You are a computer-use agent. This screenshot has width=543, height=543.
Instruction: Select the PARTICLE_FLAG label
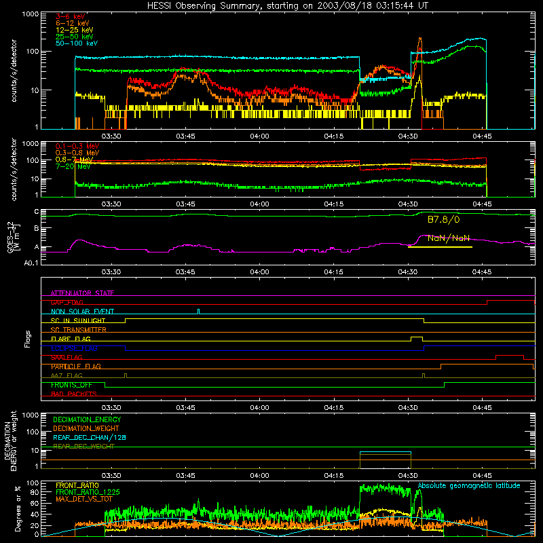[76, 367]
